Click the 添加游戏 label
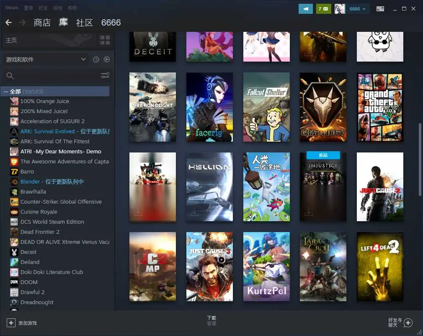The image size is (423, 336). [28, 323]
